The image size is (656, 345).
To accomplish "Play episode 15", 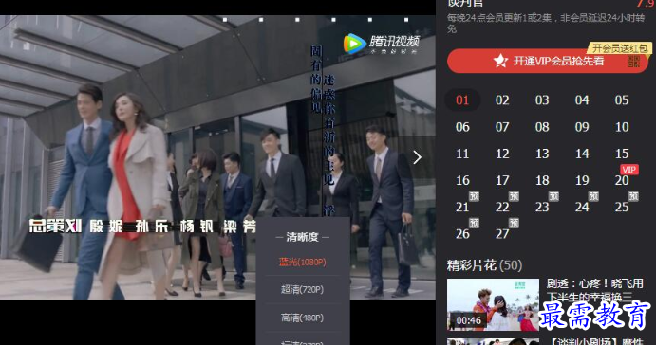I will tap(622, 154).
